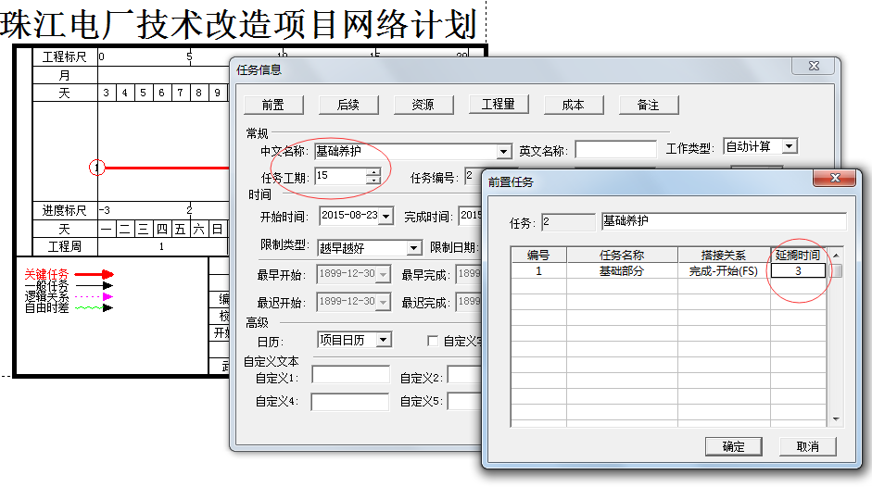The height and width of the screenshot is (487, 872).
Task: Expand the 中文名称 dropdown
Action: click(x=504, y=151)
